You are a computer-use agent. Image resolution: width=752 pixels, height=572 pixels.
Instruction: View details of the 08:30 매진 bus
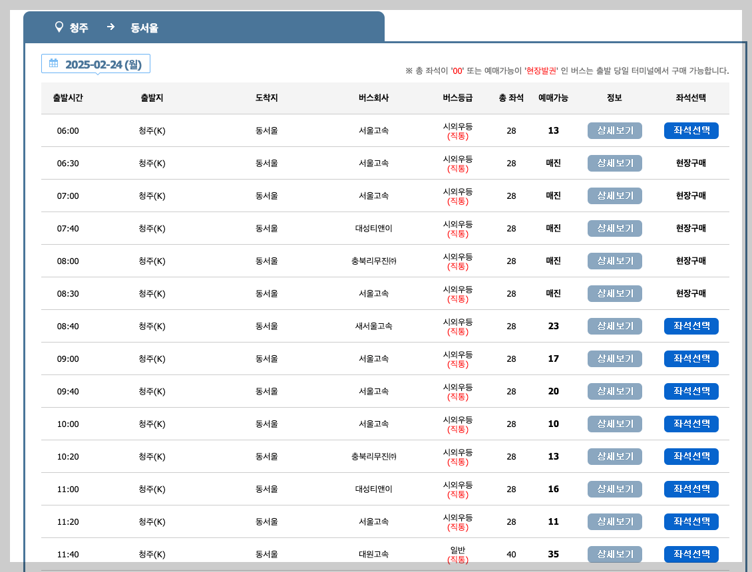pyautogui.click(x=614, y=293)
